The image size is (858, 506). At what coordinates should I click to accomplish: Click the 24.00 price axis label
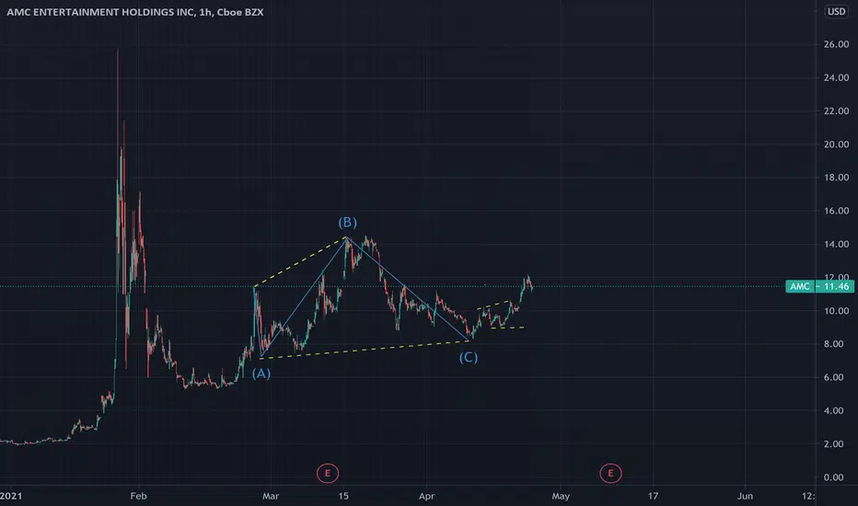tap(836, 77)
